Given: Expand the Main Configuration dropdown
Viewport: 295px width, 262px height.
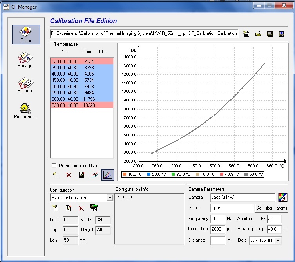Looking at the screenshot, I should [x=110, y=198].
